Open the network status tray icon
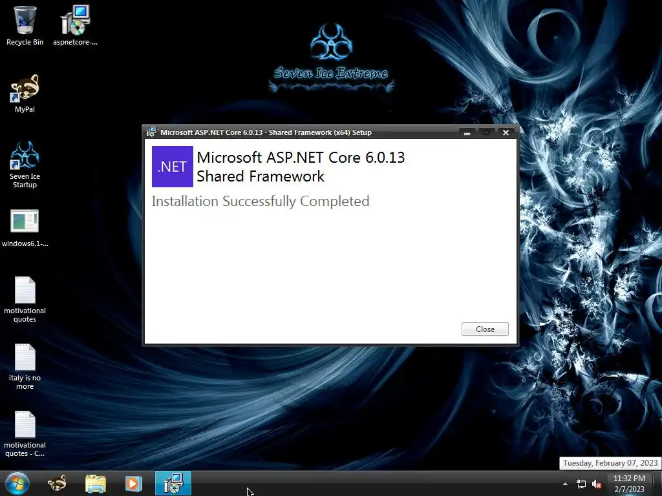This screenshot has width=662, height=496. [581, 484]
